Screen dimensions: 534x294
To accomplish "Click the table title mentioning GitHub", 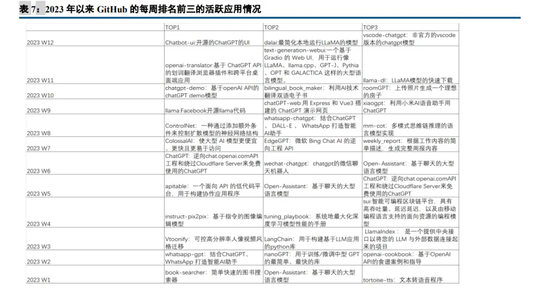I will [x=140, y=9].
